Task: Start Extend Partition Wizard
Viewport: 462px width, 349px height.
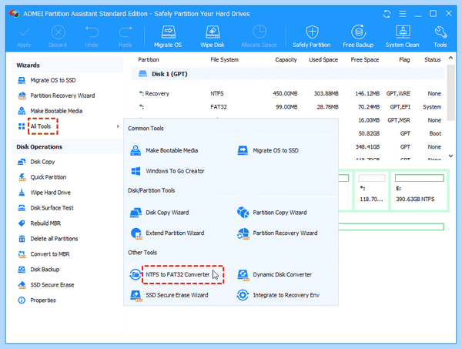Action: click(175, 233)
